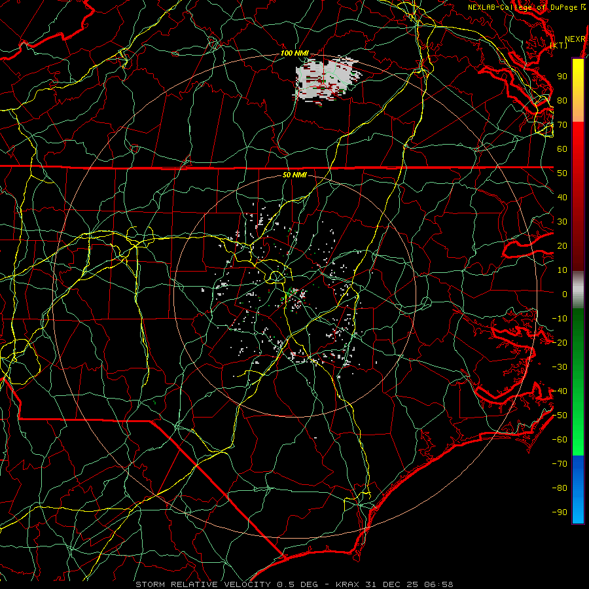Click the blue bottom segment of color bar

578,490
